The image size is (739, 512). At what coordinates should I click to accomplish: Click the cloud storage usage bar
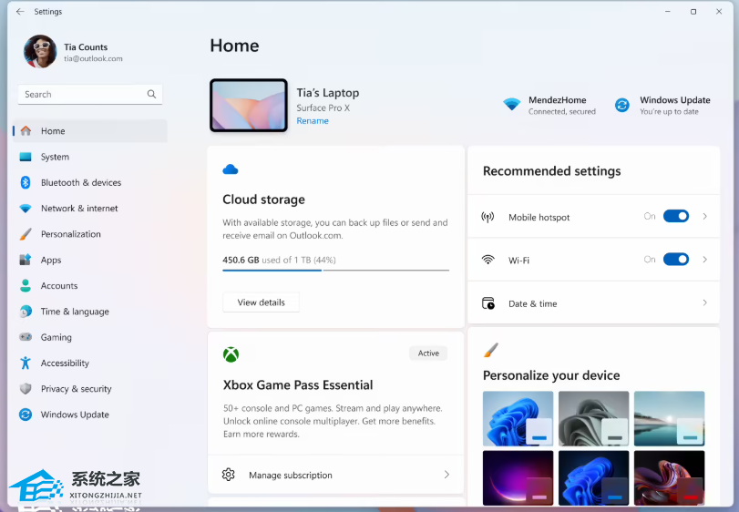[335, 271]
